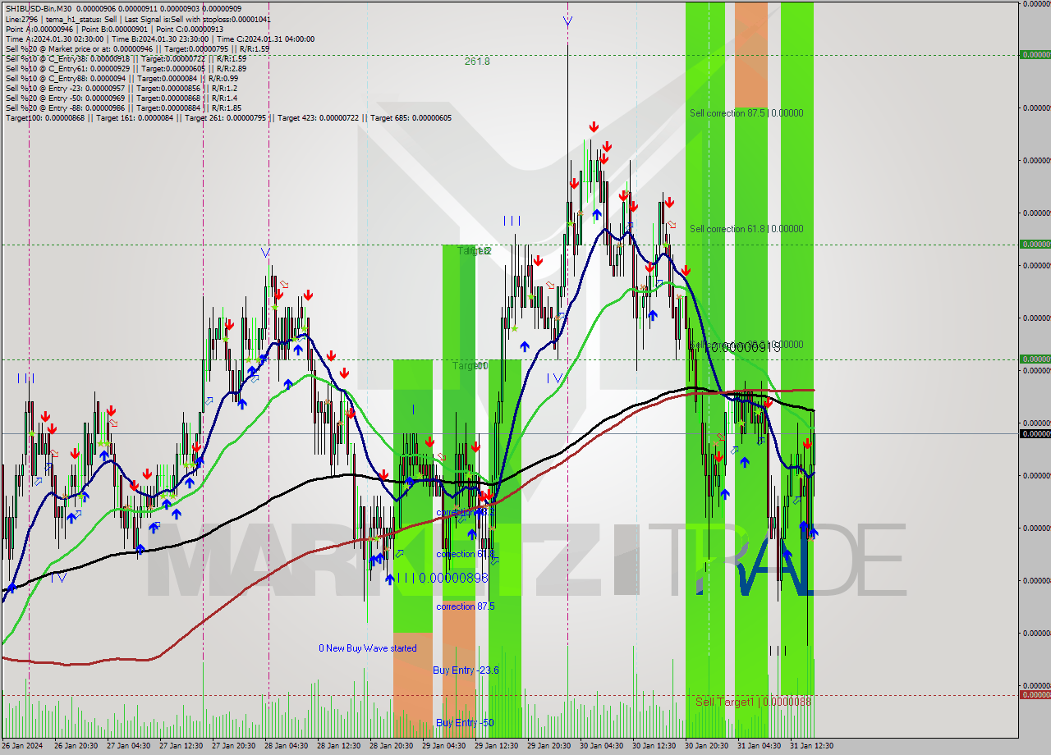Select the 'Line:2796 | tema_h1_status: Sell' info line

coord(138,19)
